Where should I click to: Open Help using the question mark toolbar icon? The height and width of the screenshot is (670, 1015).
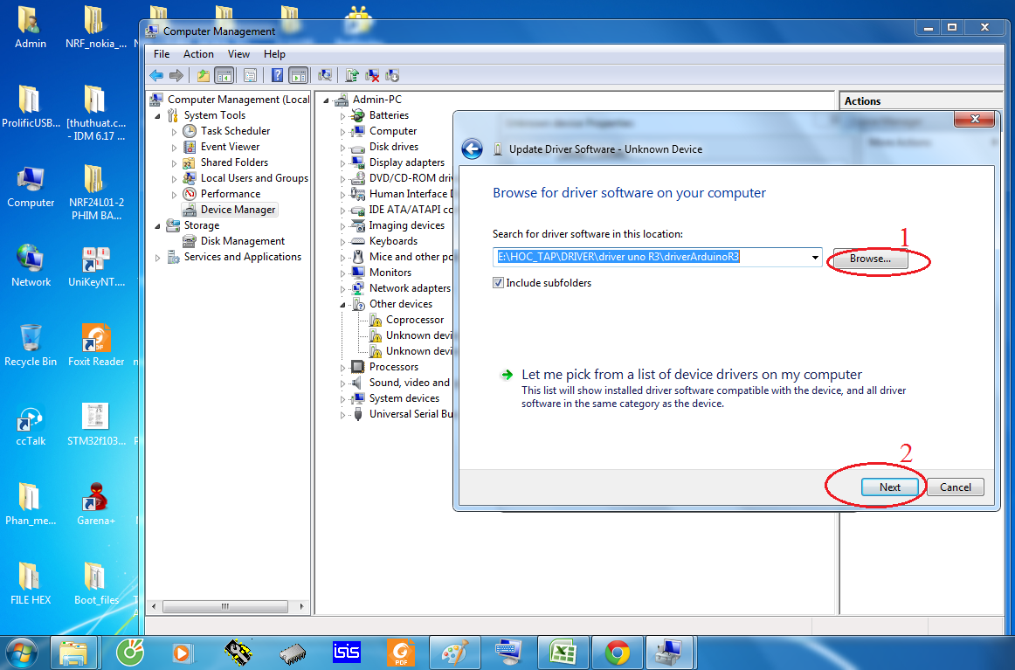point(277,75)
